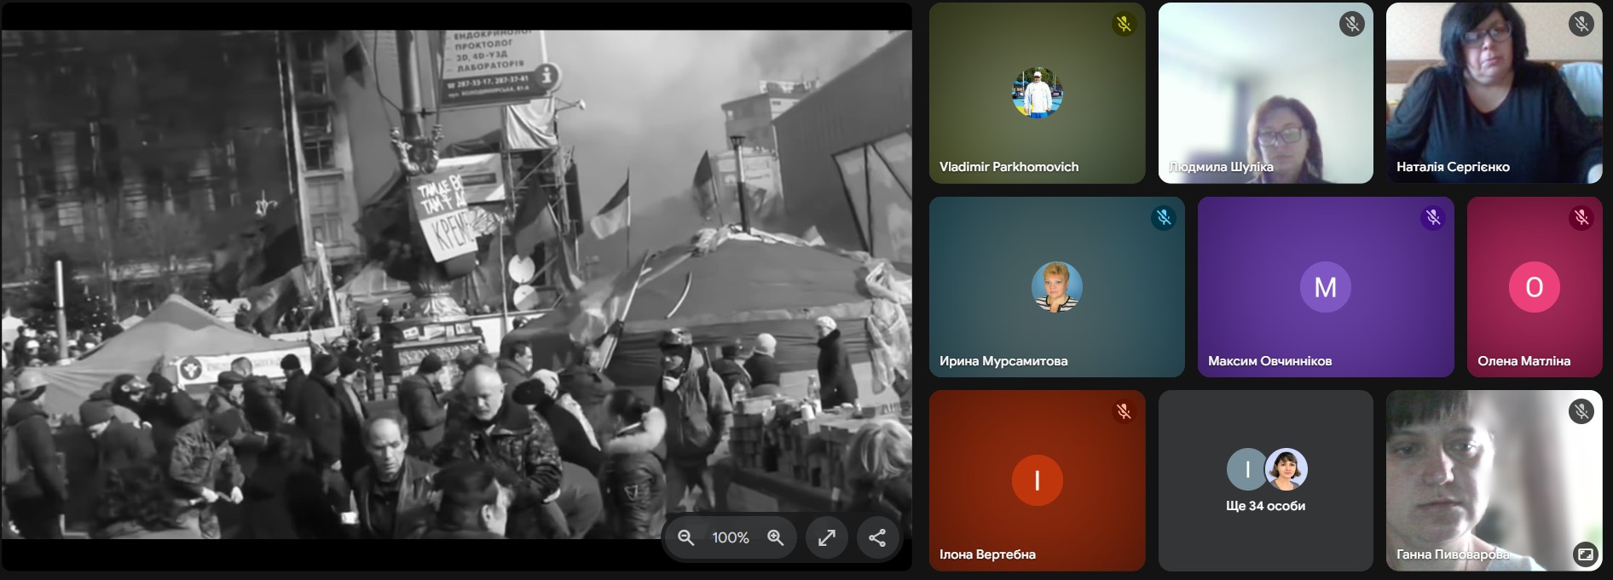Select Ирина Мурсамитова's profile avatar
This screenshot has height=580, width=1613.
pyautogui.click(x=1056, y=287)
